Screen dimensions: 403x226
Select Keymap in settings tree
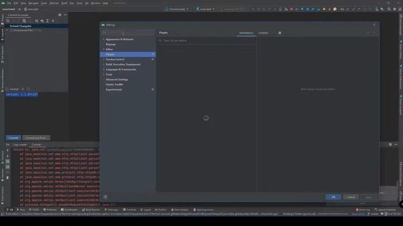coord(111,45)
